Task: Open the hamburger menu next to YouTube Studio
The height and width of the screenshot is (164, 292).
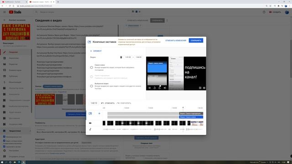Action: tap(5, 12)
